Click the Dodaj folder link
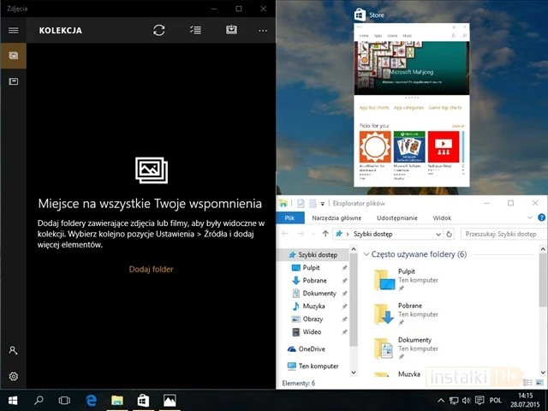 point(152,269)
